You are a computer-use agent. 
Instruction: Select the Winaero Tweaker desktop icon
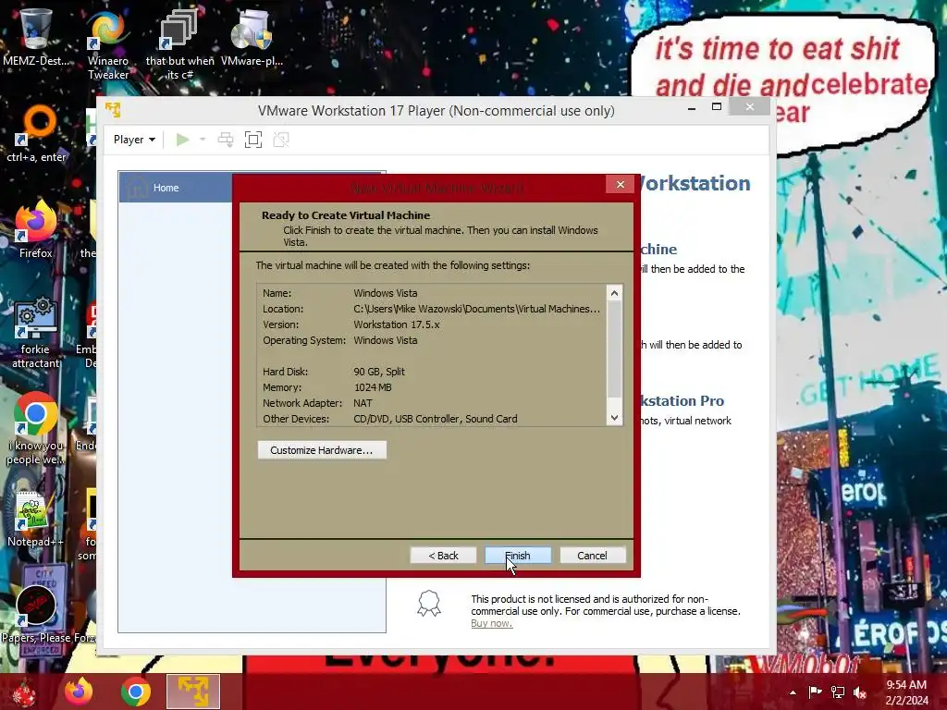coord(108,45)
